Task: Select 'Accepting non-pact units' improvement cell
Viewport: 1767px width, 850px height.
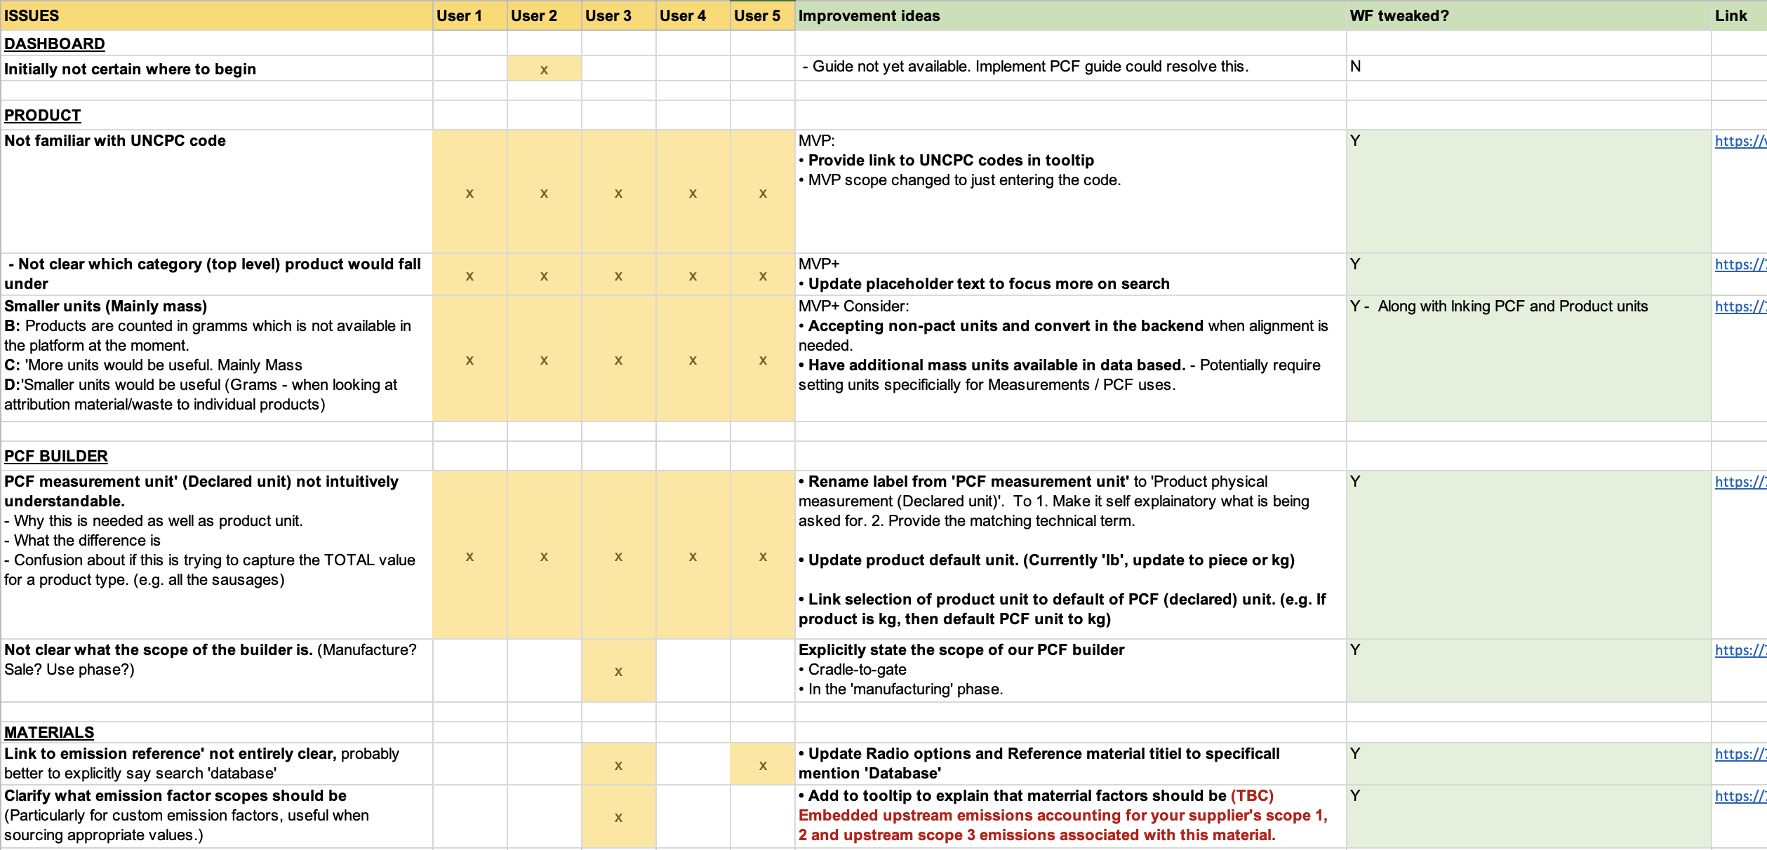Action: click(x=1070, y=358)
